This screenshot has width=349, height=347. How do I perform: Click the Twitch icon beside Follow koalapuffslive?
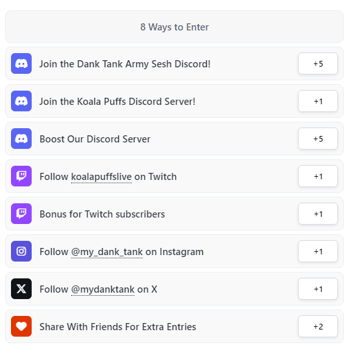(x=21, y=176)
